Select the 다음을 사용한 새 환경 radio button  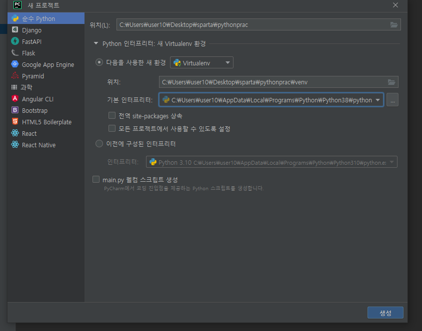[99, 62]
